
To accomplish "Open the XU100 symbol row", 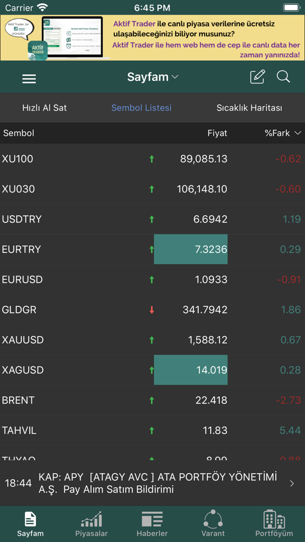I will point(152,159).
